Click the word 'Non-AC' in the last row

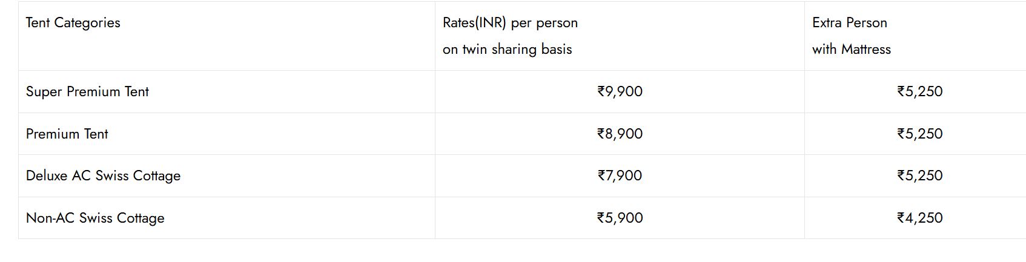[50, 218]
